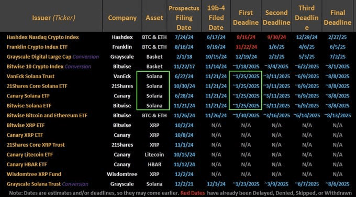The width and height of the screenshot is (356, 197).
Task: Select the 2/27/25 Hashdex final deadline
Action: (x=337, y=37)
